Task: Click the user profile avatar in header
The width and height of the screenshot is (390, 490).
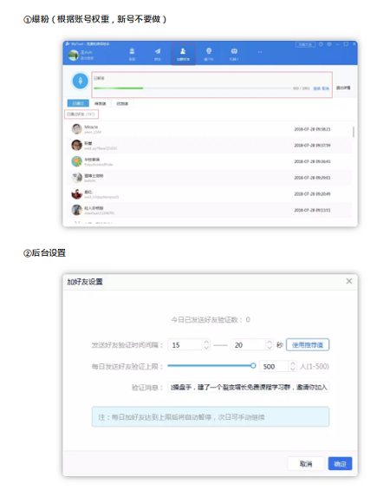Action: (x=74, y=56)
